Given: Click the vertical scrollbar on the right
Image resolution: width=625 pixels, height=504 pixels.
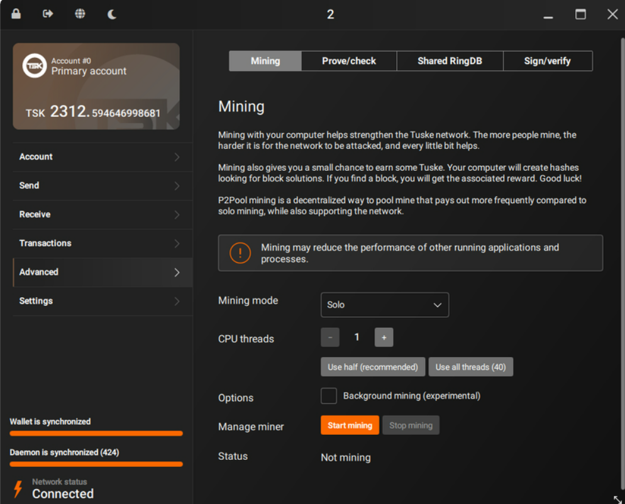Looking at the screenshot, I should pyautogui.click(x=622, y=263).
